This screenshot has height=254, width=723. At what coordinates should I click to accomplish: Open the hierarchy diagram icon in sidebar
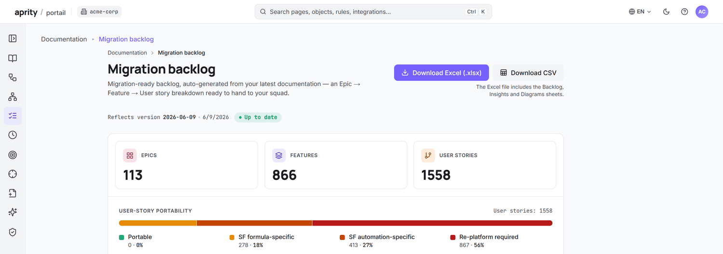pyautogui.click(x=13, y=96)
